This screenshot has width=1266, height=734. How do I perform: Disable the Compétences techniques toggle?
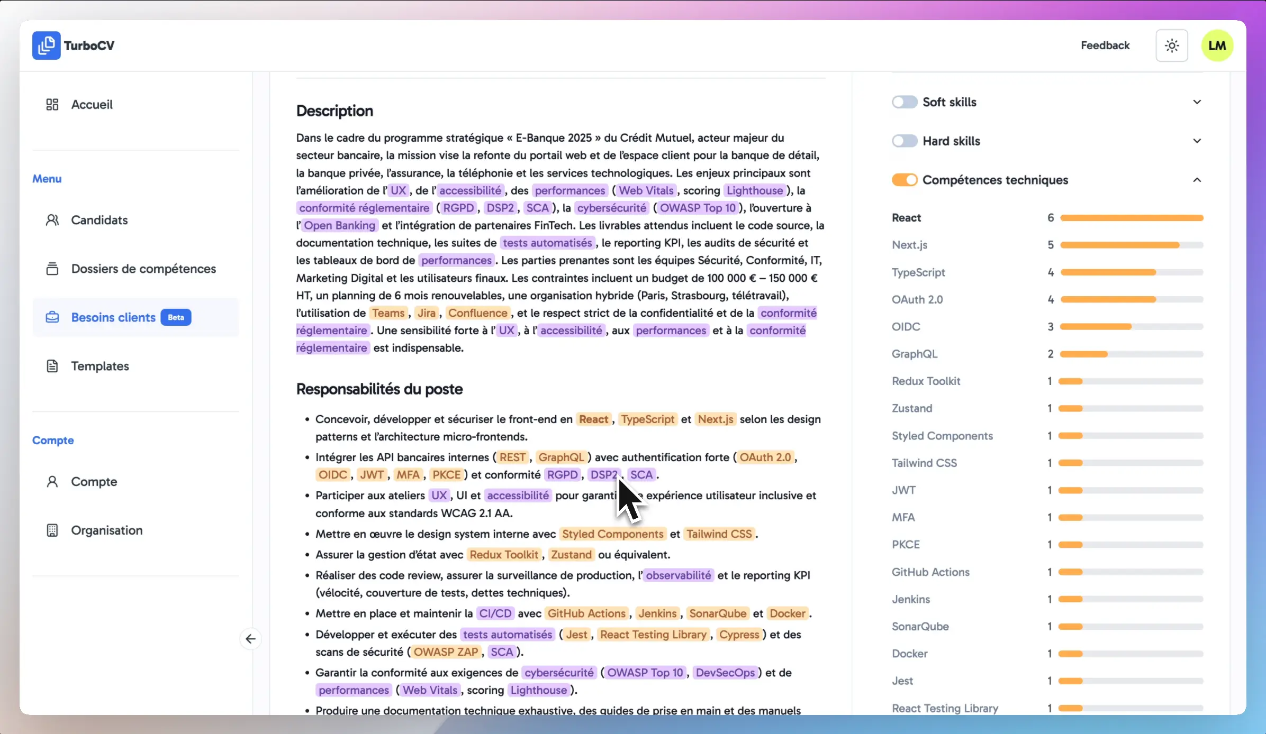tap(905, 180)
